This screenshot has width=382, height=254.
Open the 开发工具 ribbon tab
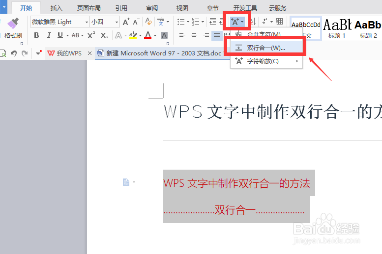(x=245, y=8)
